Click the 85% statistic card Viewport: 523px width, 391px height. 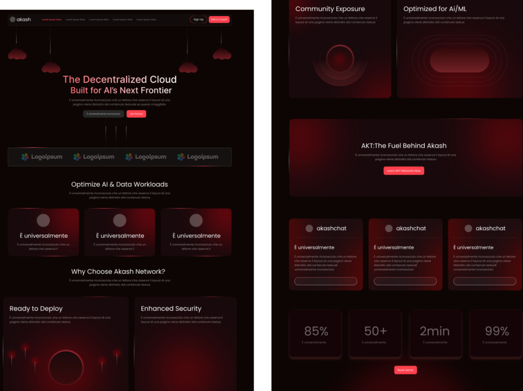pyautogui.click(x=315, y=334)
